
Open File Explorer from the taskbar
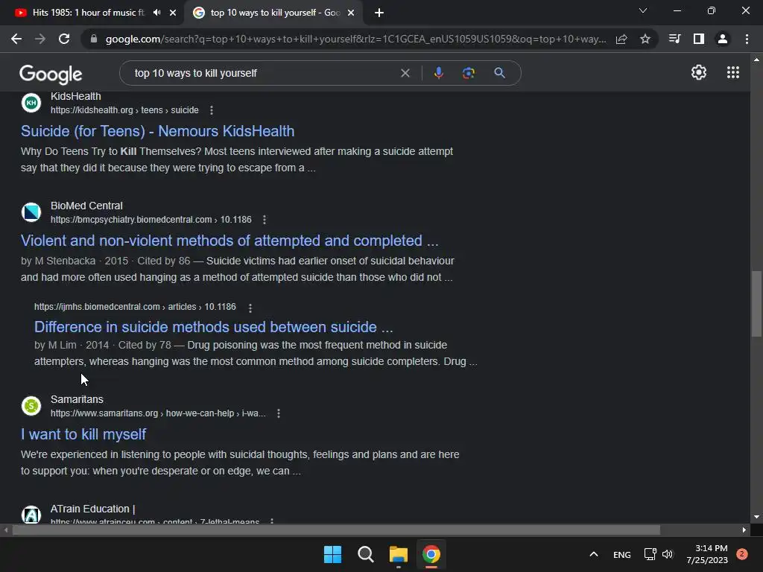point(398,554)
